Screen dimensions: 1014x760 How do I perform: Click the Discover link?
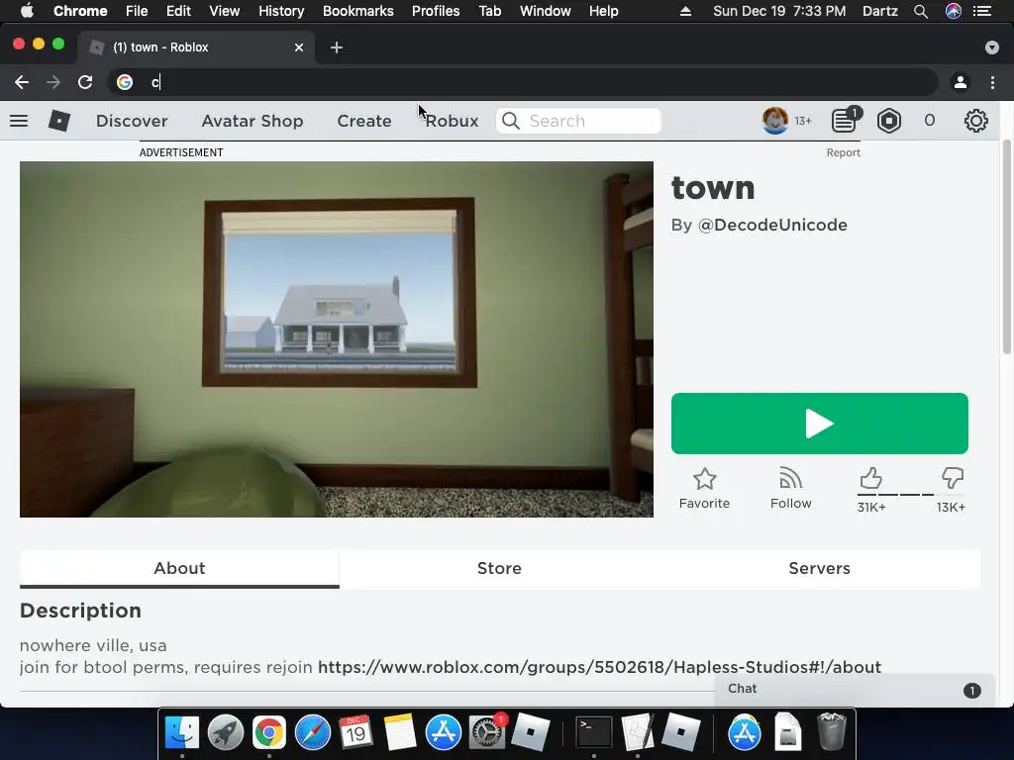tap(132, 121)
